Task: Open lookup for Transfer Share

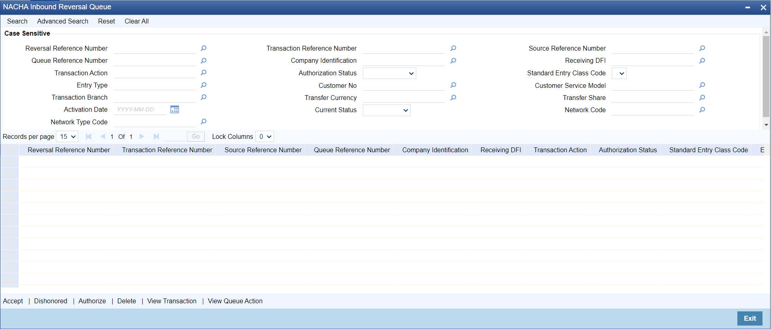Action: pyautogui.click(x=702, y=98)
